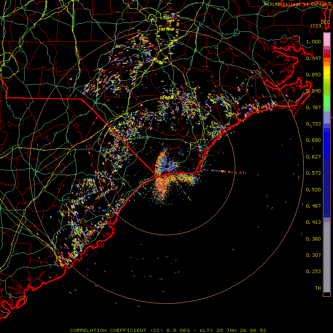333x333 pixels.
Task: Click the 1.000 value on color scale
Action: (x=313, y=41)
